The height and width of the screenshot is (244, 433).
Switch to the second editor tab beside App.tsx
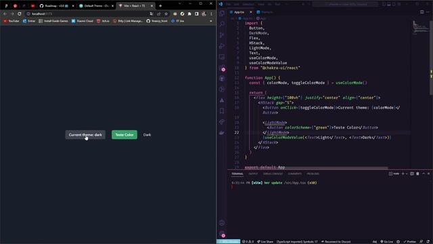pos(265,12)
